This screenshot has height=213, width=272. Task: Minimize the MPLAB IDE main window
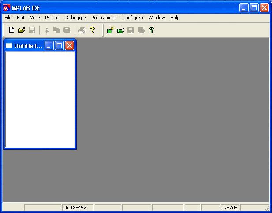point(244,8)
